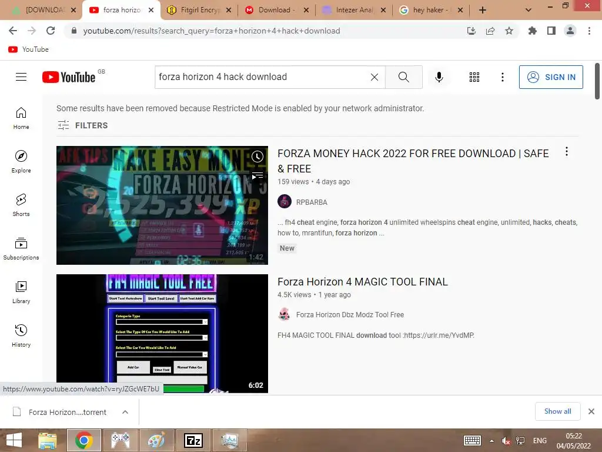Expand Forza Horizon torrent download options
The width and height of the screenshot is (602, 452).
point(125,412)
